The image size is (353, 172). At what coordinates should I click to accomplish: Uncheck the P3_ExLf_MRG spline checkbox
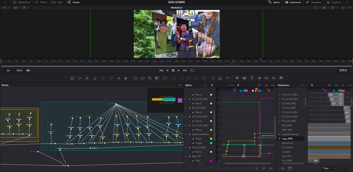tap(189, 148)
